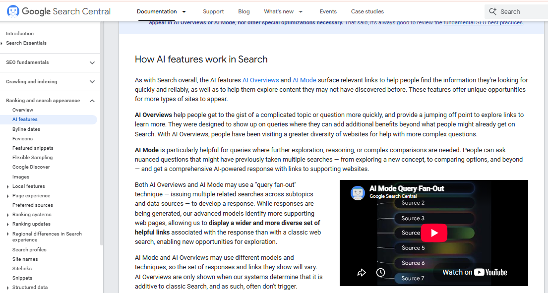
Task: Expand the Search Essentials tree item
Action: click(x=2, y=43)
